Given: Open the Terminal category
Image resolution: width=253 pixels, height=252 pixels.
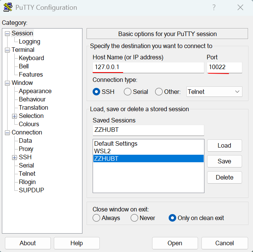Looking at the screenshot, I should click(23, 50).
